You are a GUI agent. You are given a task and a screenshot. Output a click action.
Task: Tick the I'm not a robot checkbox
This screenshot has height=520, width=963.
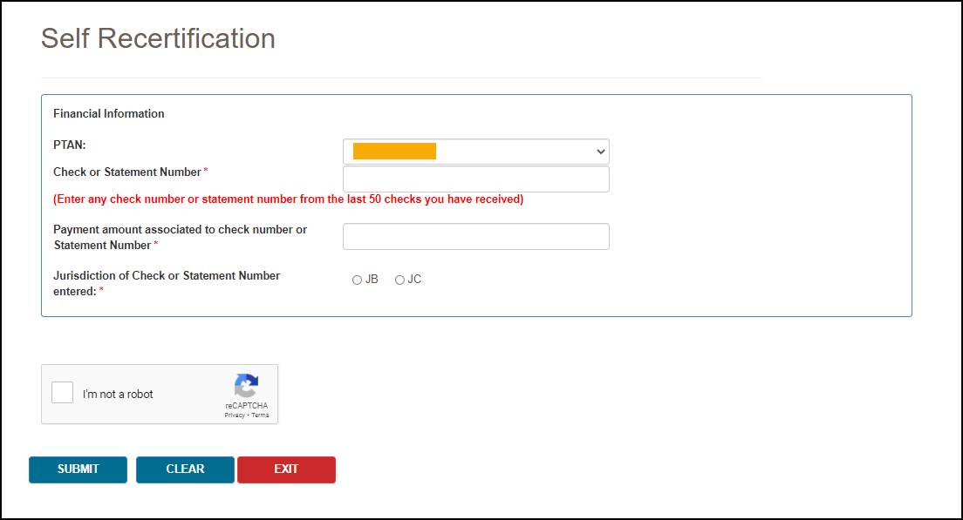(x=62, y=393)
